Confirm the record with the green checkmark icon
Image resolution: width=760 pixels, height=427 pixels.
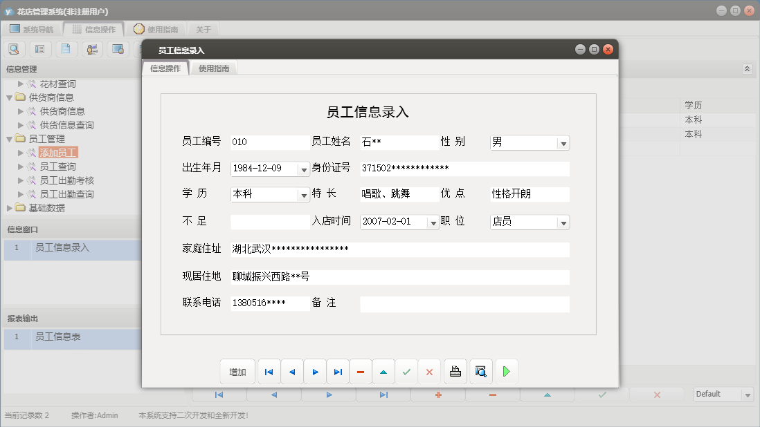point(406,371)
